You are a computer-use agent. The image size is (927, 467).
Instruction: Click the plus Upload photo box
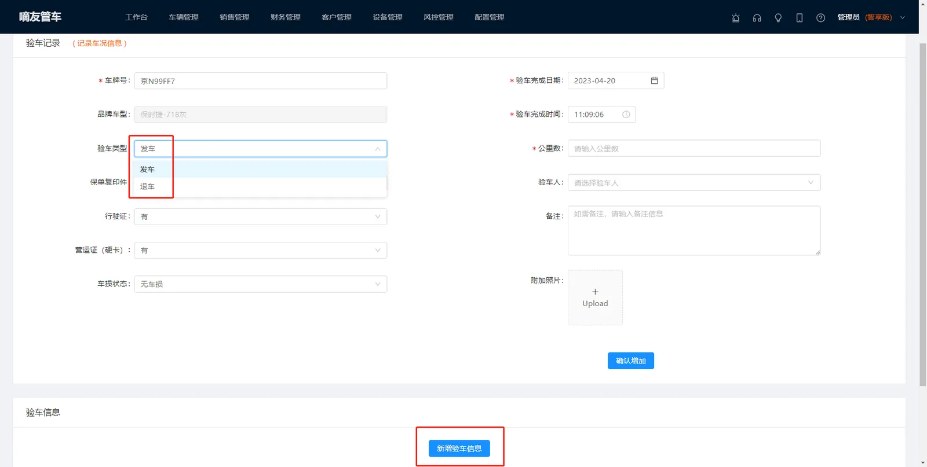coord(595,297)
